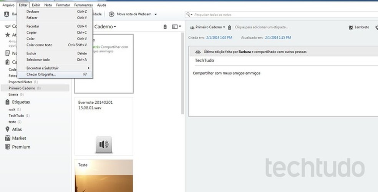The width and height of the screenshot is (378, 192).
Task: Expand Encontrar e Substituir submenu
Action: (x=55, y=68)
